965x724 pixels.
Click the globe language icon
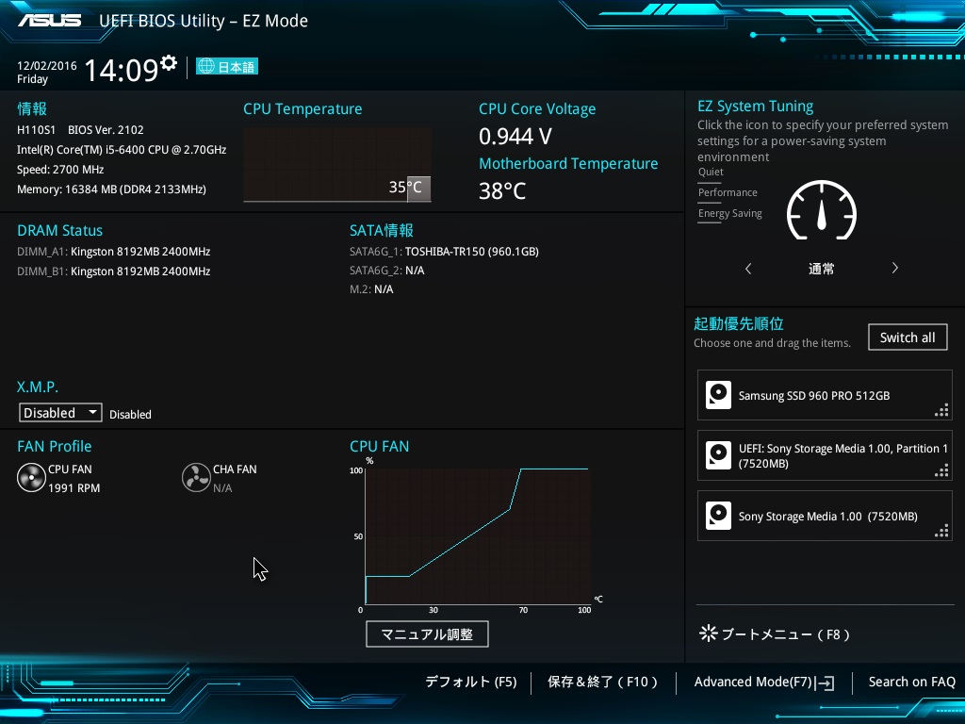[205, 66]
